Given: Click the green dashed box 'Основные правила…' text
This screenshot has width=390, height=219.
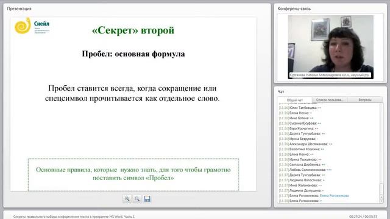Looking at the screenshot, I should click(x=133, y=173).
